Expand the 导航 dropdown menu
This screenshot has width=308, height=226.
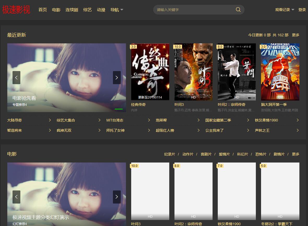[117, 10]
